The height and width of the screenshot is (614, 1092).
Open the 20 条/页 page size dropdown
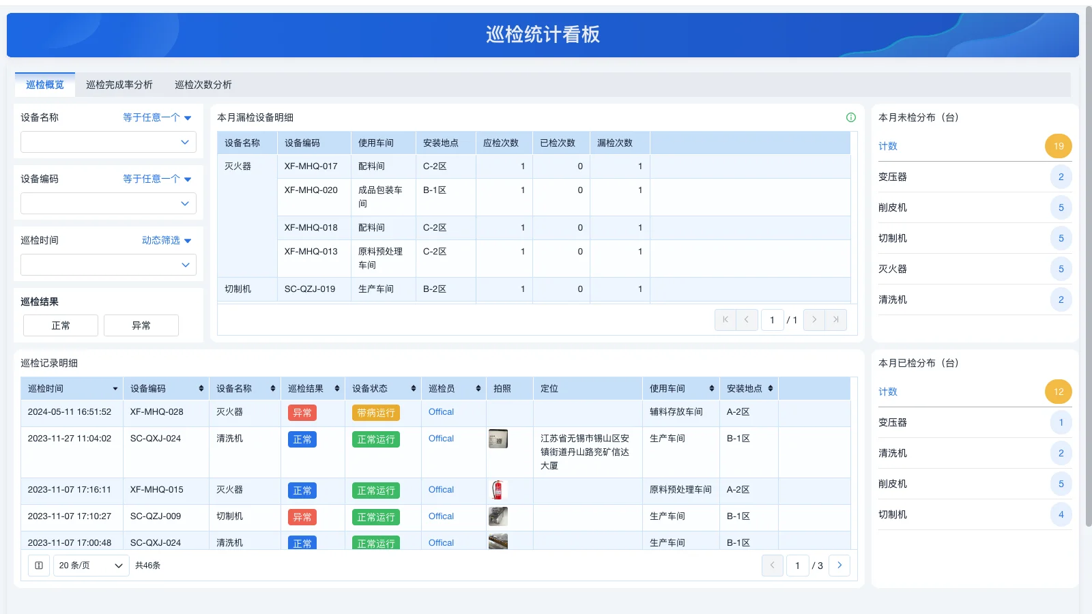(x=90, y=565)
